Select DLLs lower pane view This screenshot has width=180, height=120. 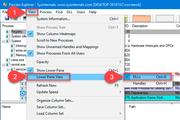pos(148,77)
